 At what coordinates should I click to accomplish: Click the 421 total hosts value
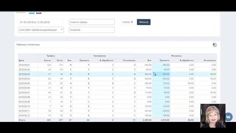tap(49, 120)
